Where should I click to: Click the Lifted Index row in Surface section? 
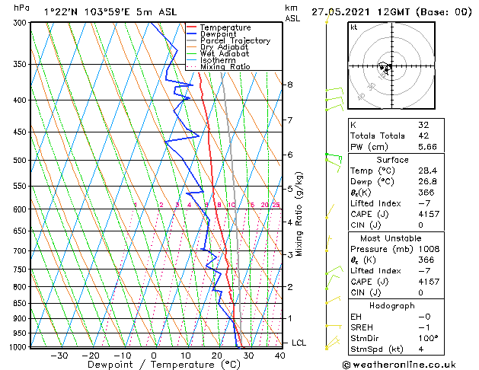396,203
